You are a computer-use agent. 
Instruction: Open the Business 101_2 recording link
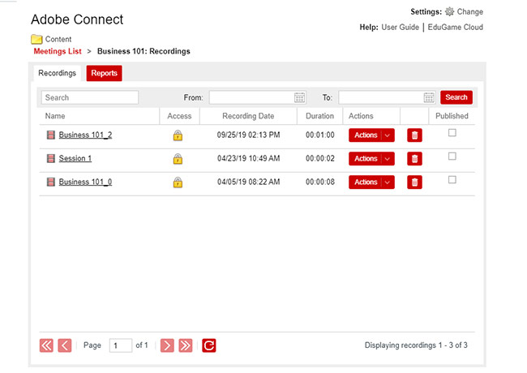tap(85, 135)
